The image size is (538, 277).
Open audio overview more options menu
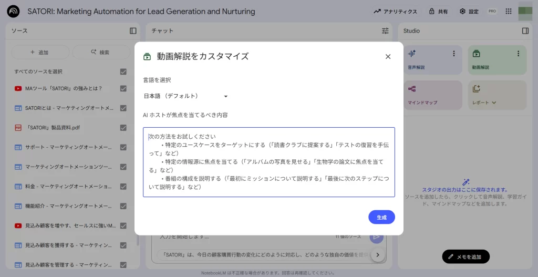454,54
